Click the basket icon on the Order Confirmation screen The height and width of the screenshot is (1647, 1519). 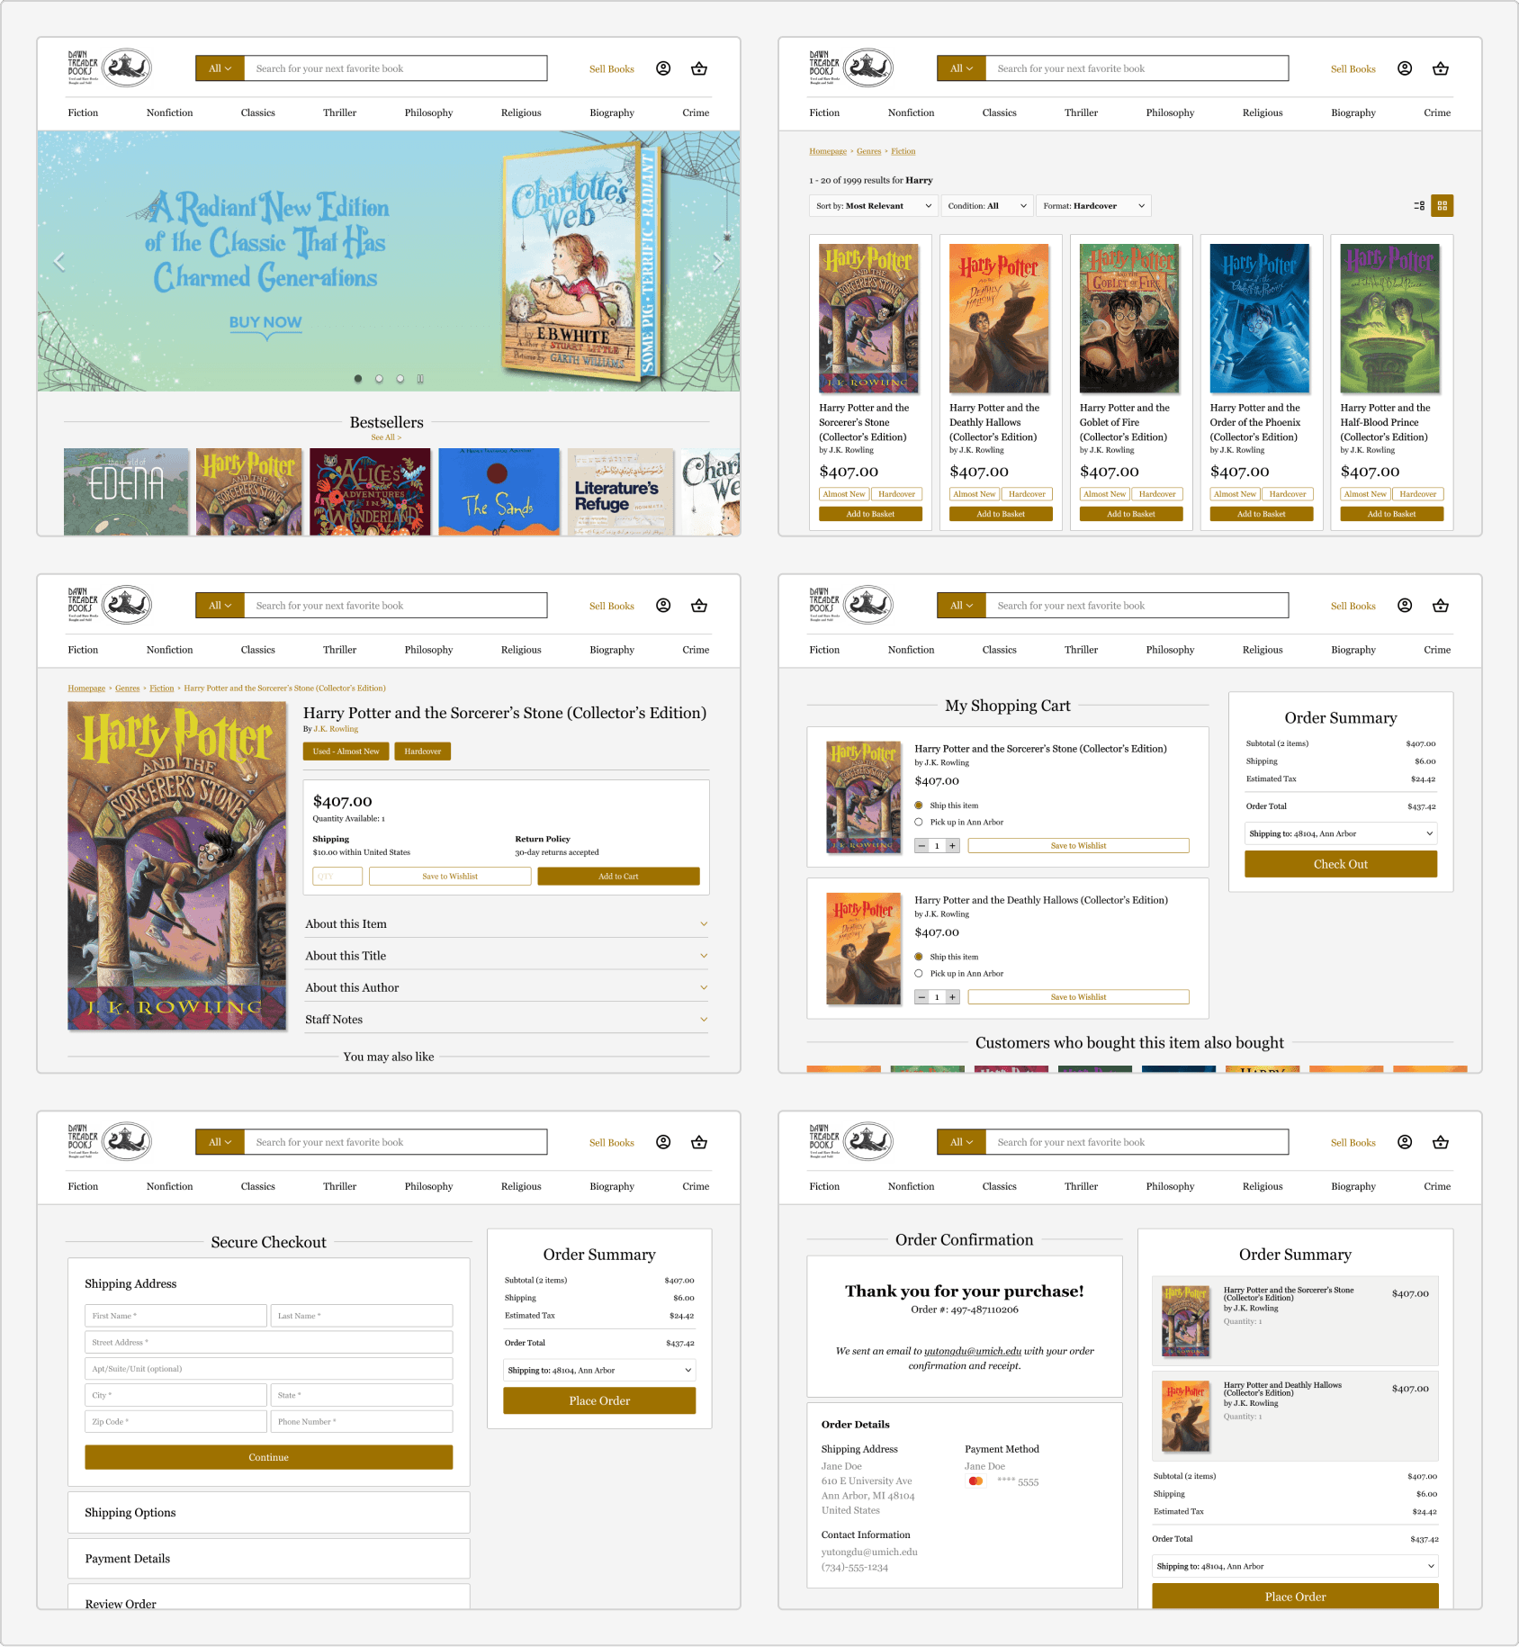1441,1142
